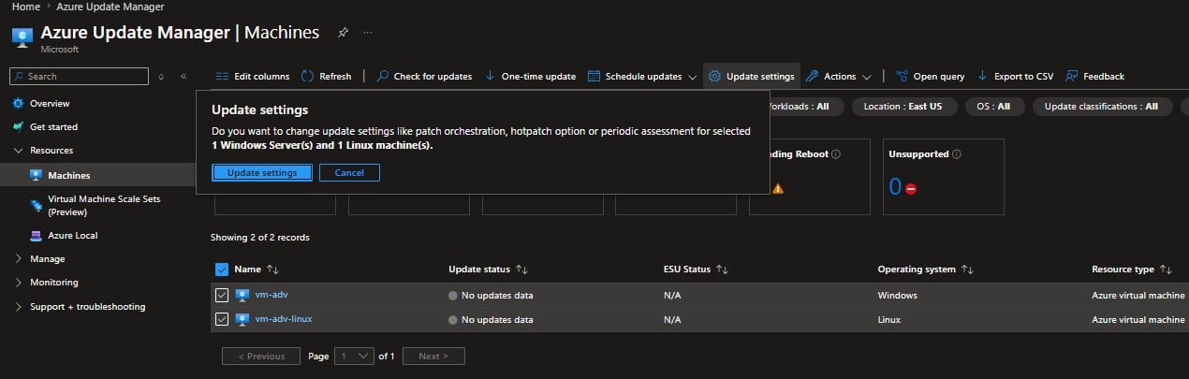Open the vm-adv-linux machine link
The width and height of the screenshot is (1189, 379).
tap(284, 319)
